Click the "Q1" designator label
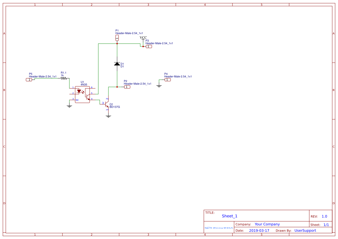Screen dimensions: 338x239 pyautogui.click(x=111, y=104)
